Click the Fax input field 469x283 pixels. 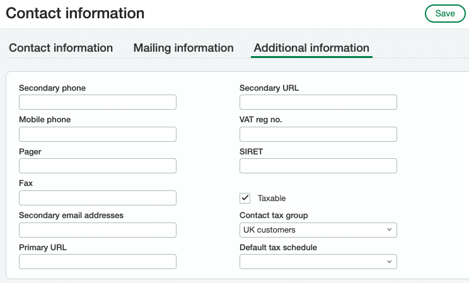tap(98, 198)
